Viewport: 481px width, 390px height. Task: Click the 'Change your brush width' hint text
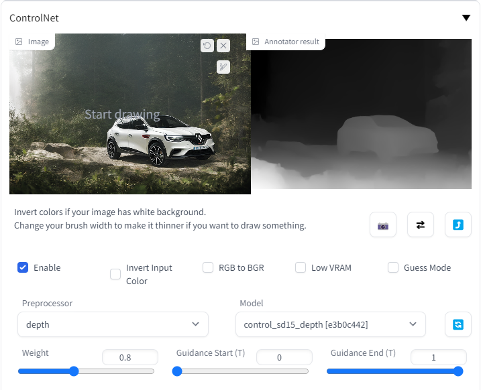pyautogui.click(x=160, y=225)
